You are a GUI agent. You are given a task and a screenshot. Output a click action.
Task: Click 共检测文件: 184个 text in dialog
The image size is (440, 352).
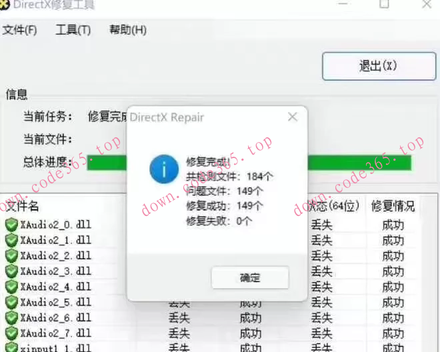click(229, 177)
